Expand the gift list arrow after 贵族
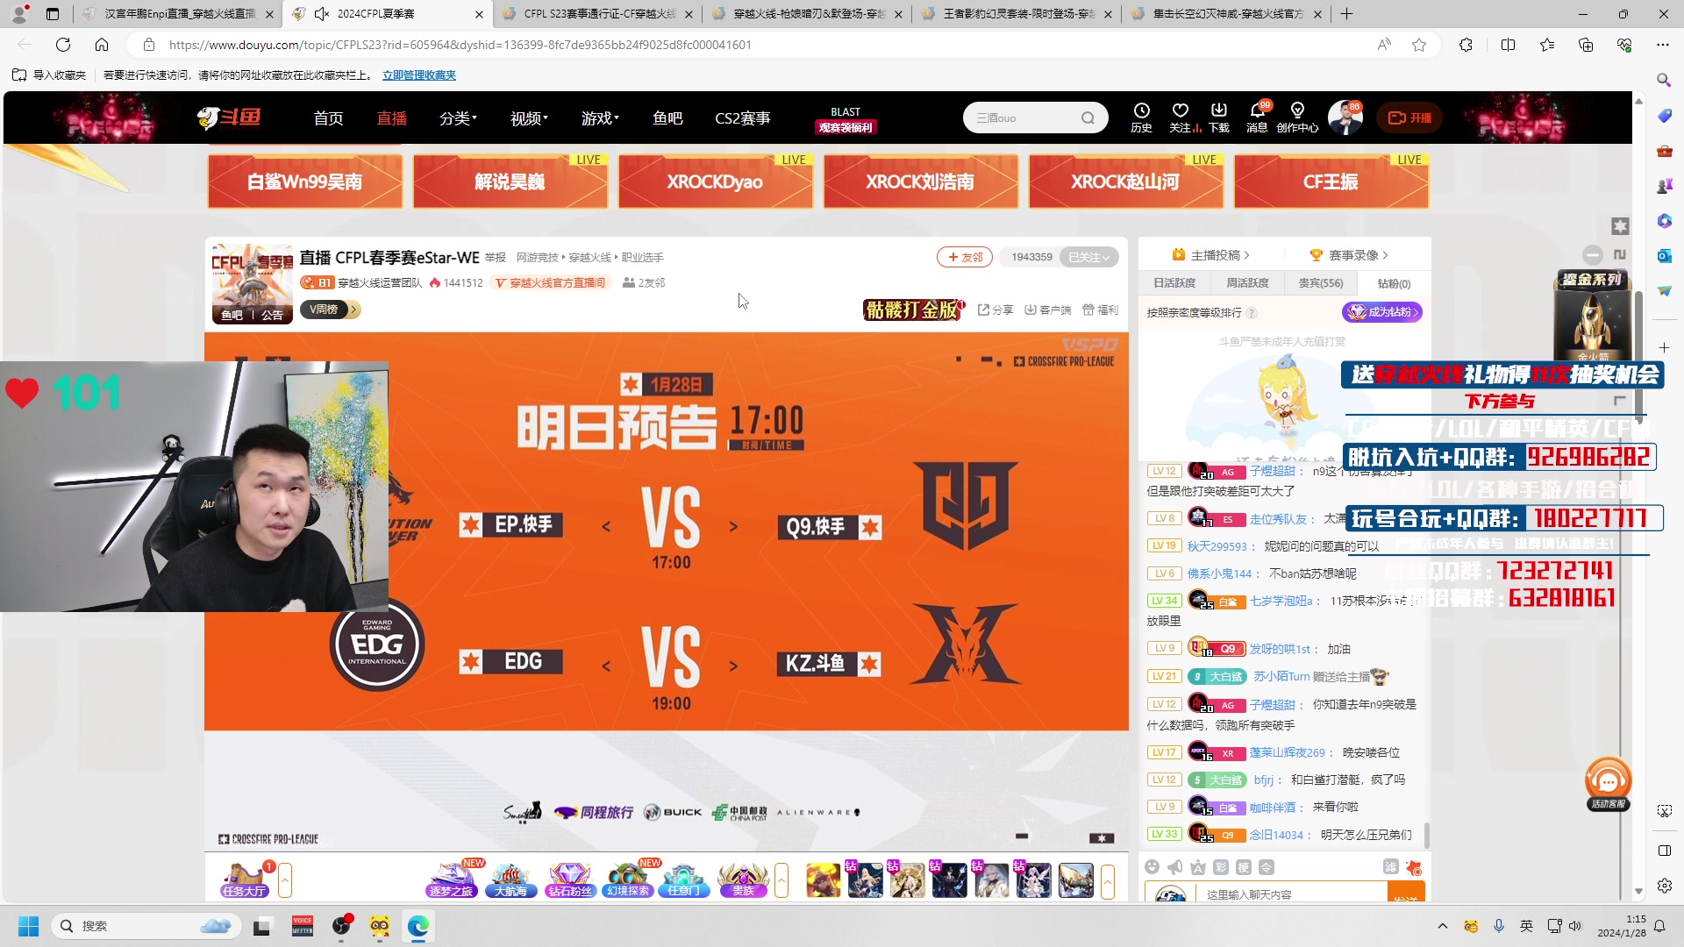1684x947 pixels. click(x=781, y=880)
